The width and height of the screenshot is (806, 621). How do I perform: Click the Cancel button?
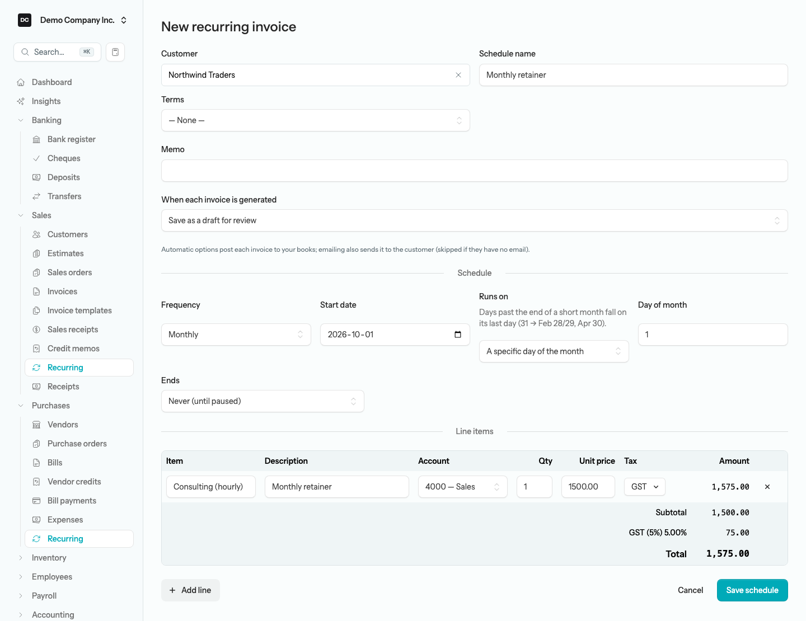click(x=690, y=590)
